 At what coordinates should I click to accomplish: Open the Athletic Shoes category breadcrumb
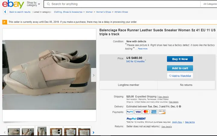pos(121,12)
